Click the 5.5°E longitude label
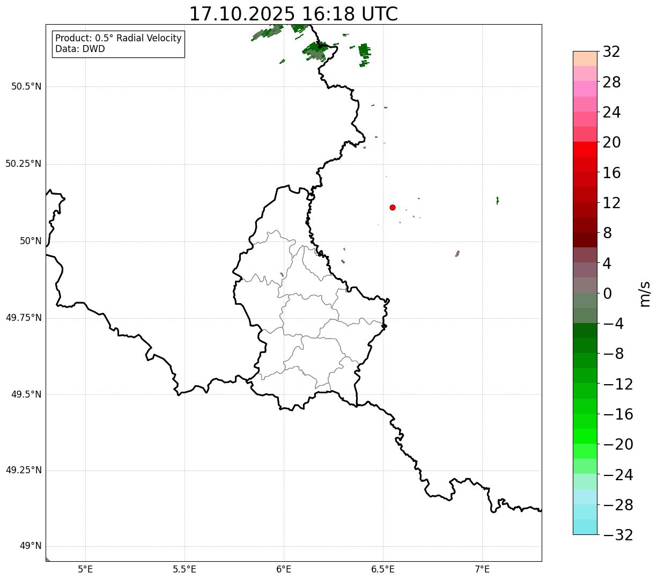 pyautogui.click(x=184, y=569)
